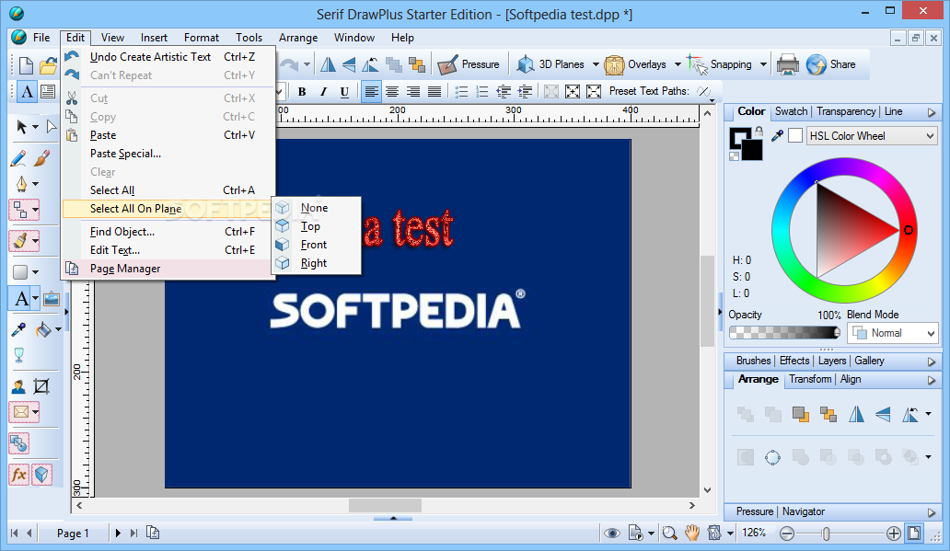
Task: Click Find Object in Edit menu
Action: (168, 232)
